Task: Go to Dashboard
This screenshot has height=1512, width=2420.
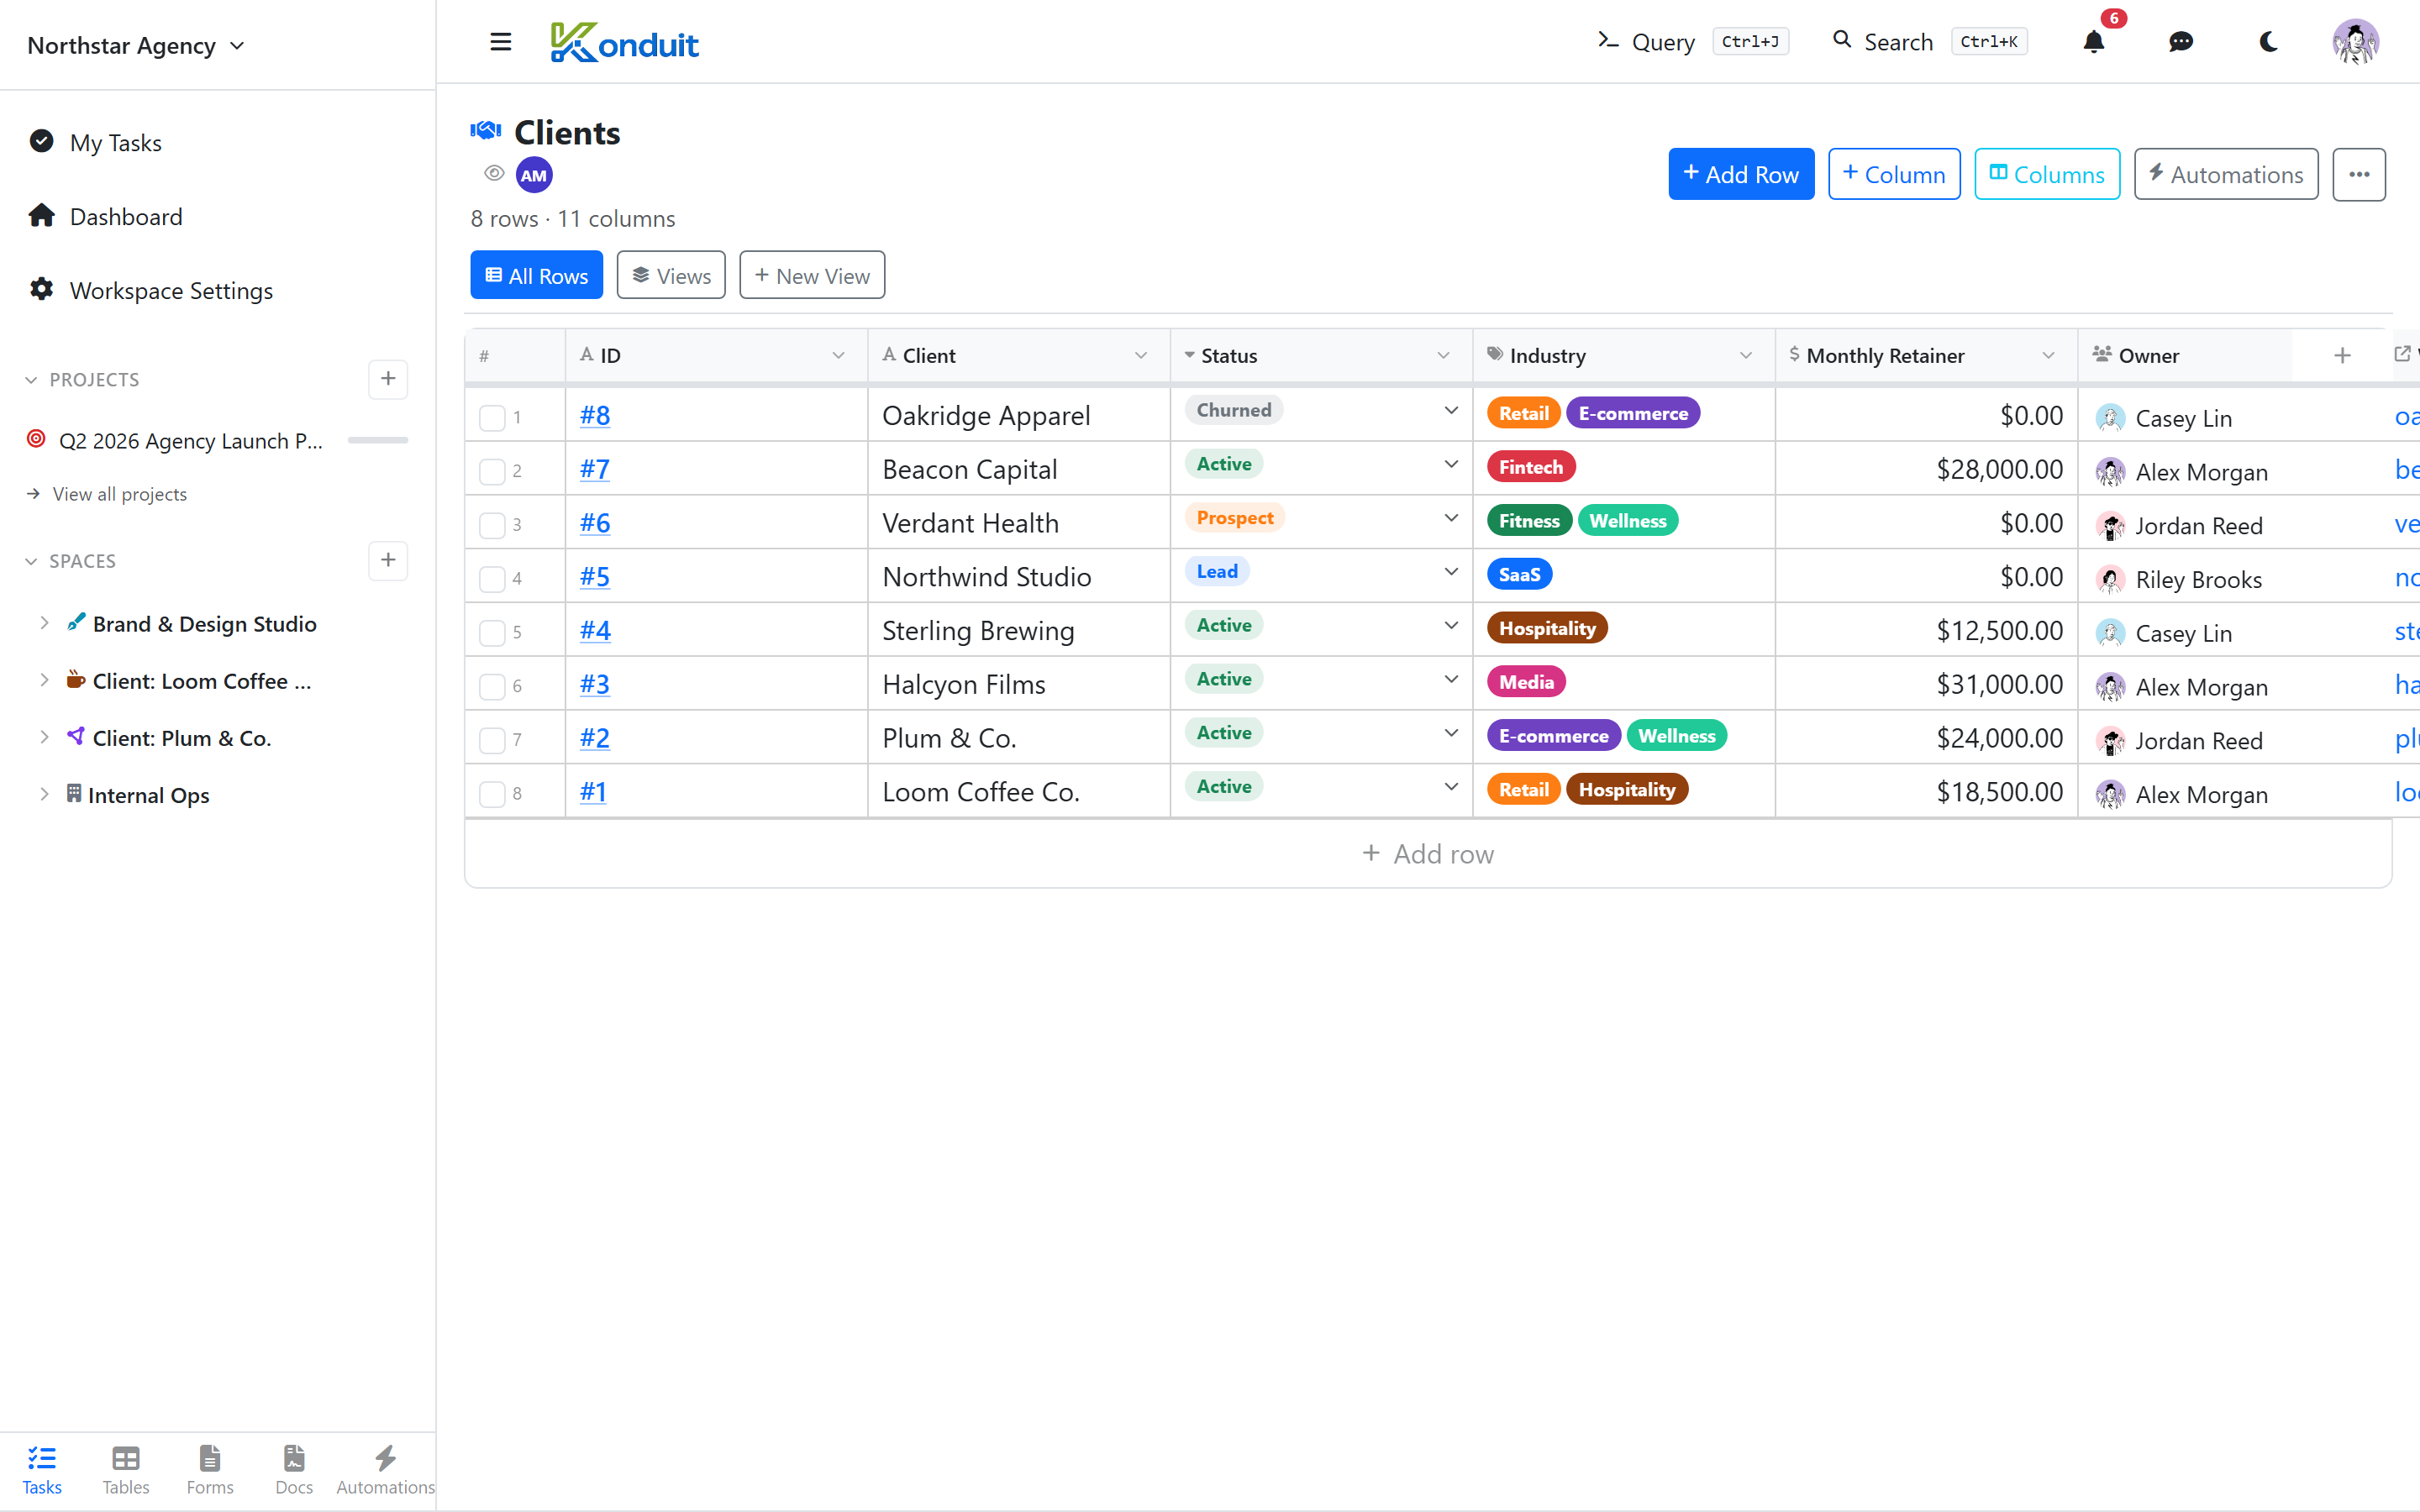Action: 126,216
